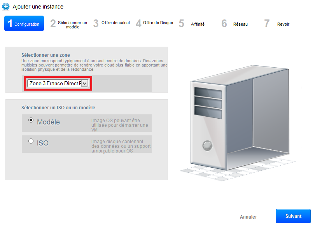Click the Sélectionner un ISO ou un modèle heading
Screen dimensions: 315x226
tap(58, 107)
